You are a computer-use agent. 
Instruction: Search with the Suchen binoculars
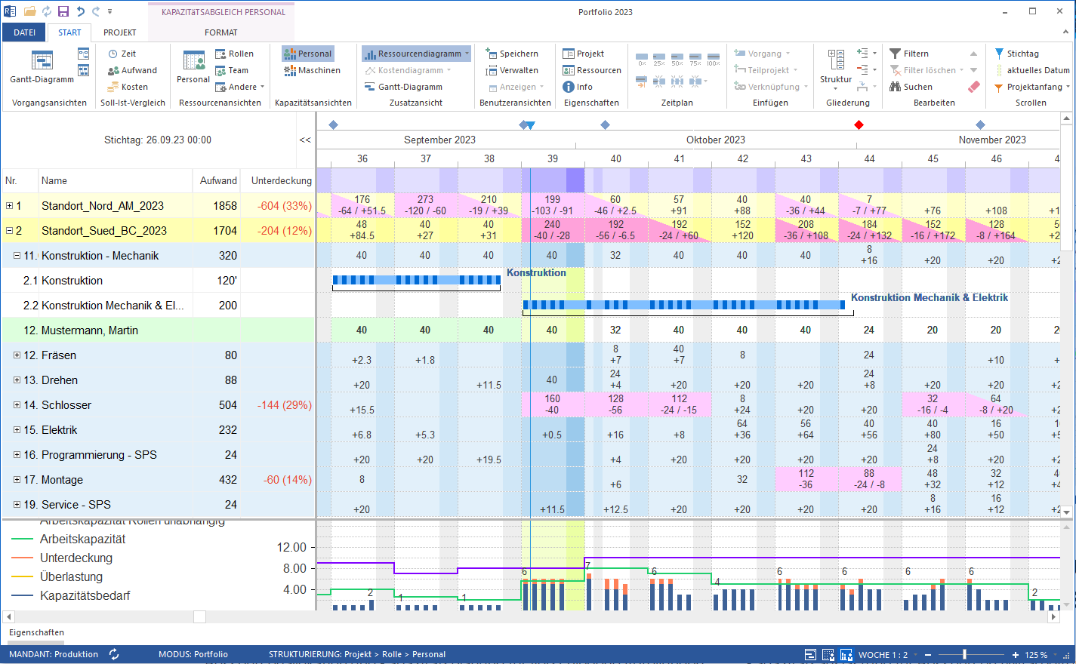pos(911,87)
